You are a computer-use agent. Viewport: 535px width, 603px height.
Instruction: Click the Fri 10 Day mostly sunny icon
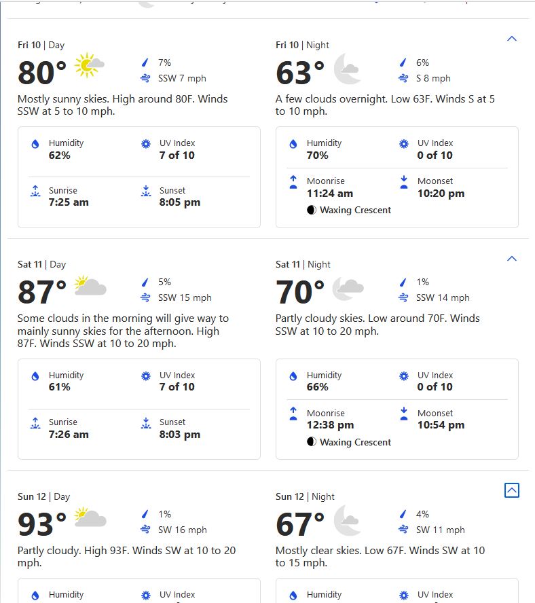[x=89, y=66]
